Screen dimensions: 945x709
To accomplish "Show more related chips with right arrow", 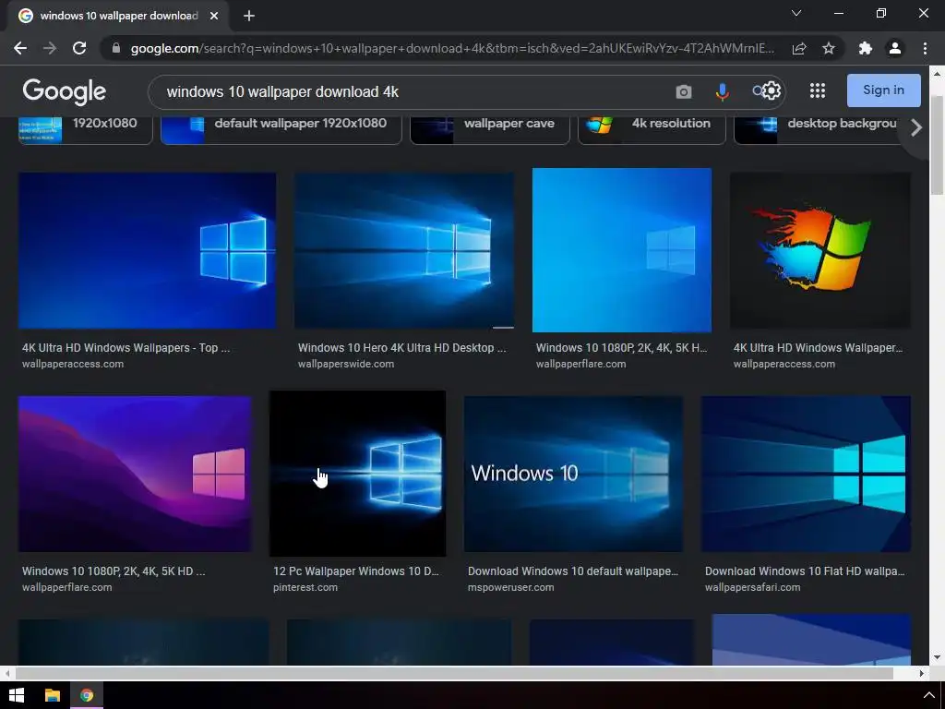I will (x=916, y=127).
